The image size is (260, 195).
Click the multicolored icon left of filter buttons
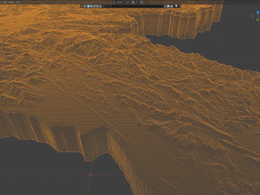85,6
